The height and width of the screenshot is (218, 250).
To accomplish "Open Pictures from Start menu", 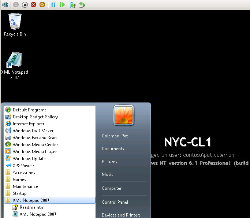I will (109, 161).
